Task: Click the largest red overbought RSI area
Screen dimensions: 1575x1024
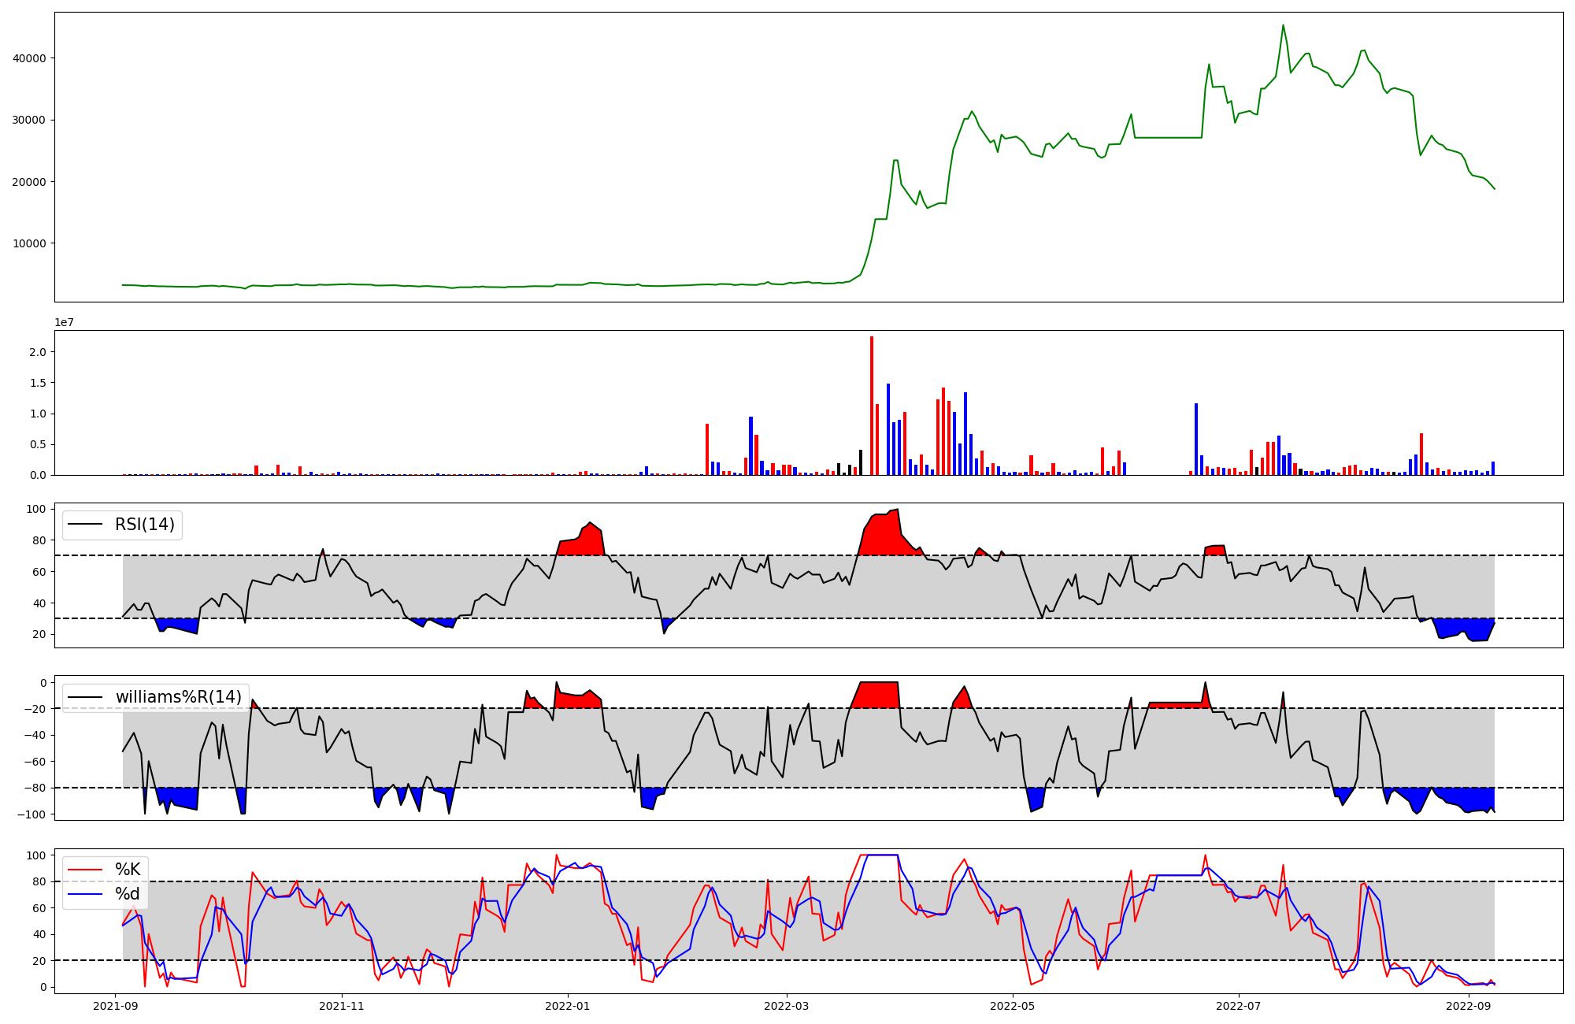Action: tap(884, 536)
